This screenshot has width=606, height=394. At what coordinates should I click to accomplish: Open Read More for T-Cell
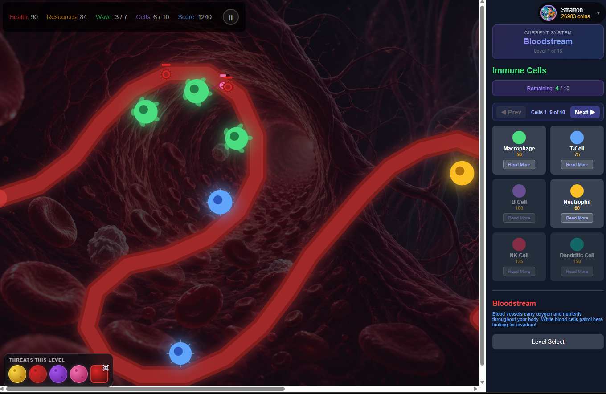coord(577,165)
